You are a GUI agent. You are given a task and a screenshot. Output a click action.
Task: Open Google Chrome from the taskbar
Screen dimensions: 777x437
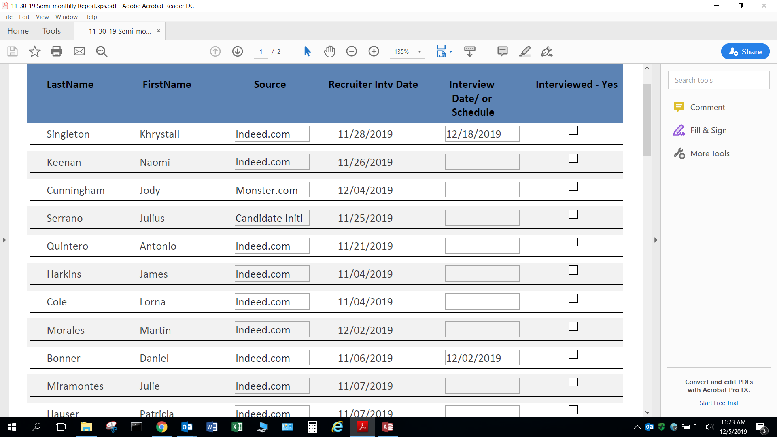click(x=162, y=427)
